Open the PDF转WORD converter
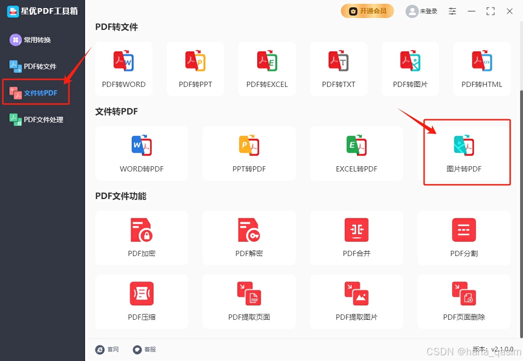This screenshot has width=523, height=361. click(x=124, y=69)
